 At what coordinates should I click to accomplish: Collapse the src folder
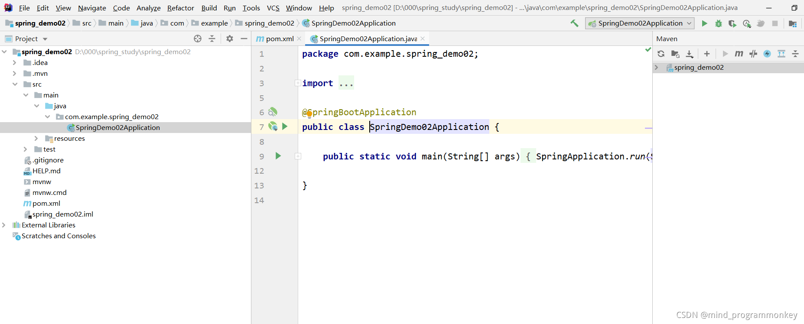pos(15,84)
